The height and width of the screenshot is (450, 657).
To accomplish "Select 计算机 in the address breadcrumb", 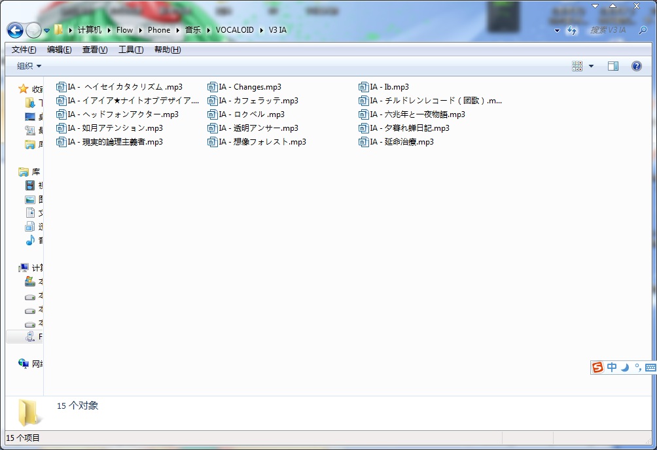I will [90, 29].
